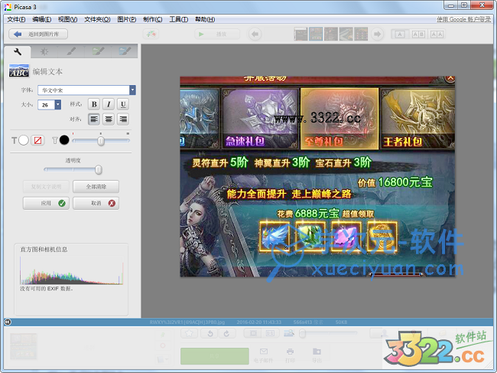Open the blue brush effects tab
Viewport: 497px width, 373px height.
124,52
